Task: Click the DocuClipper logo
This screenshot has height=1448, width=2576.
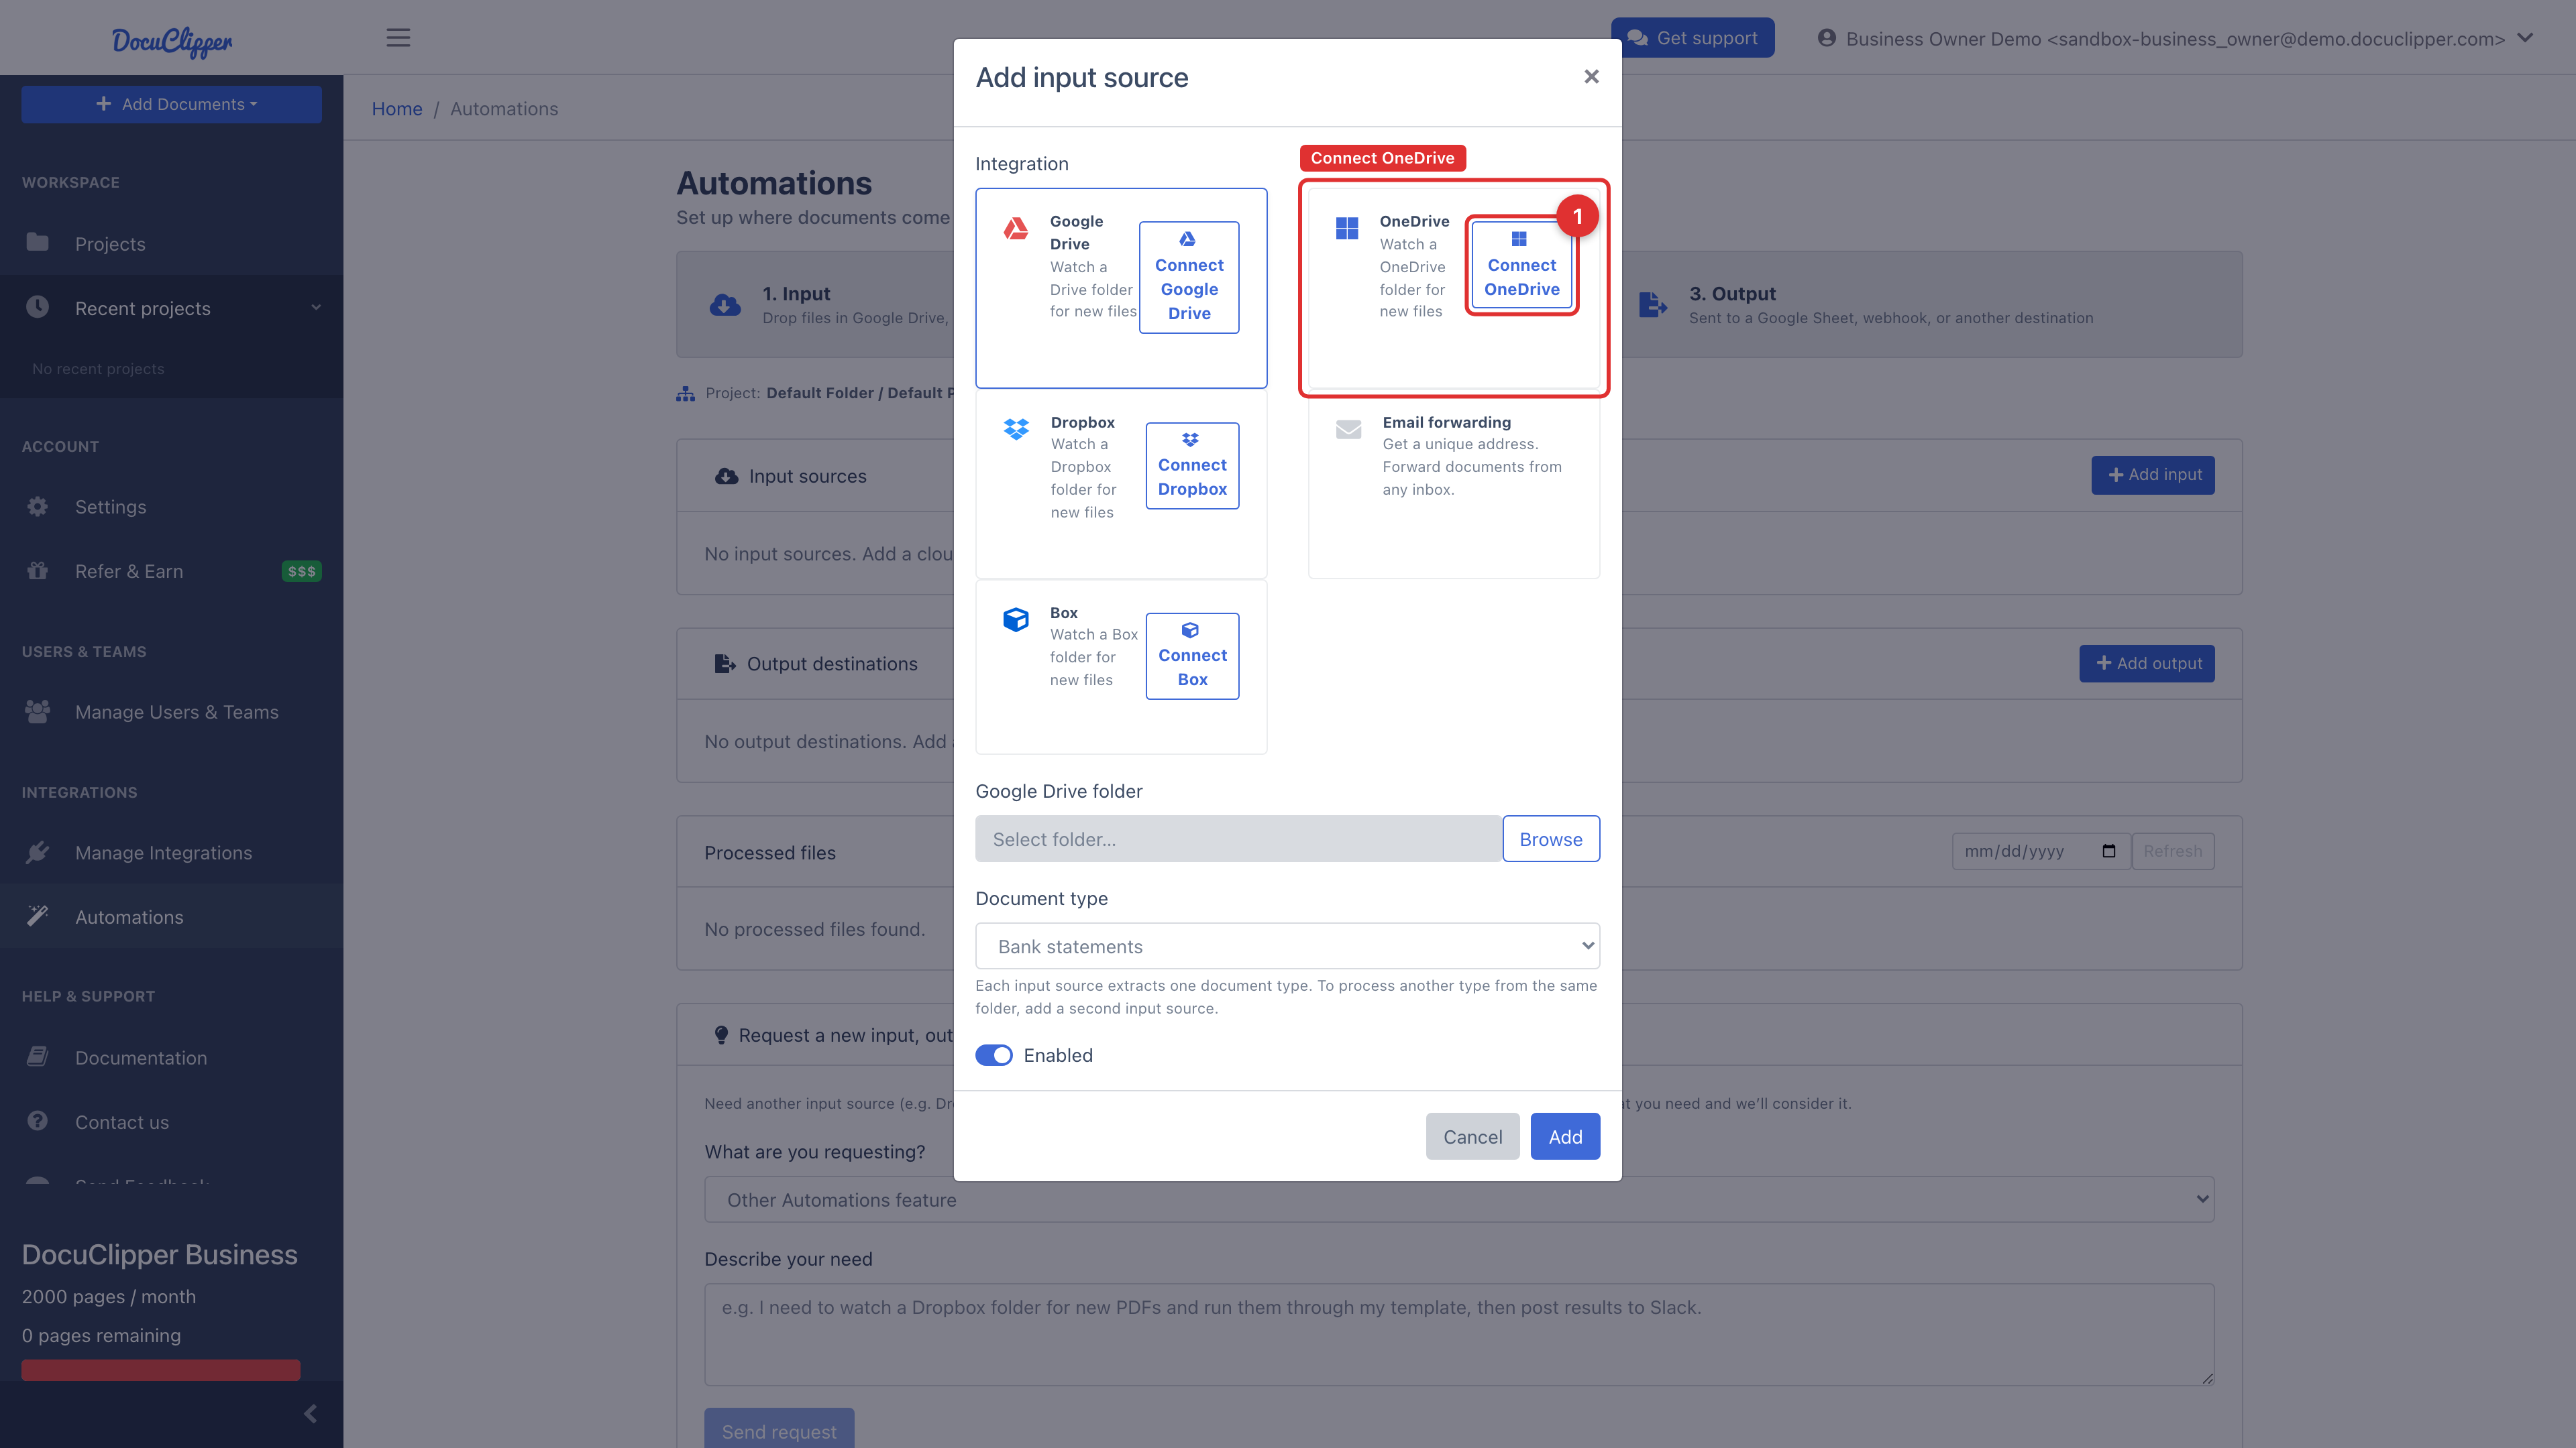Action: tap(172, 41)
